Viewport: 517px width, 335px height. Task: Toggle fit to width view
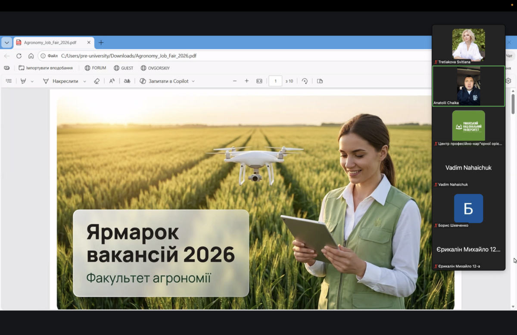pos(259,81)
